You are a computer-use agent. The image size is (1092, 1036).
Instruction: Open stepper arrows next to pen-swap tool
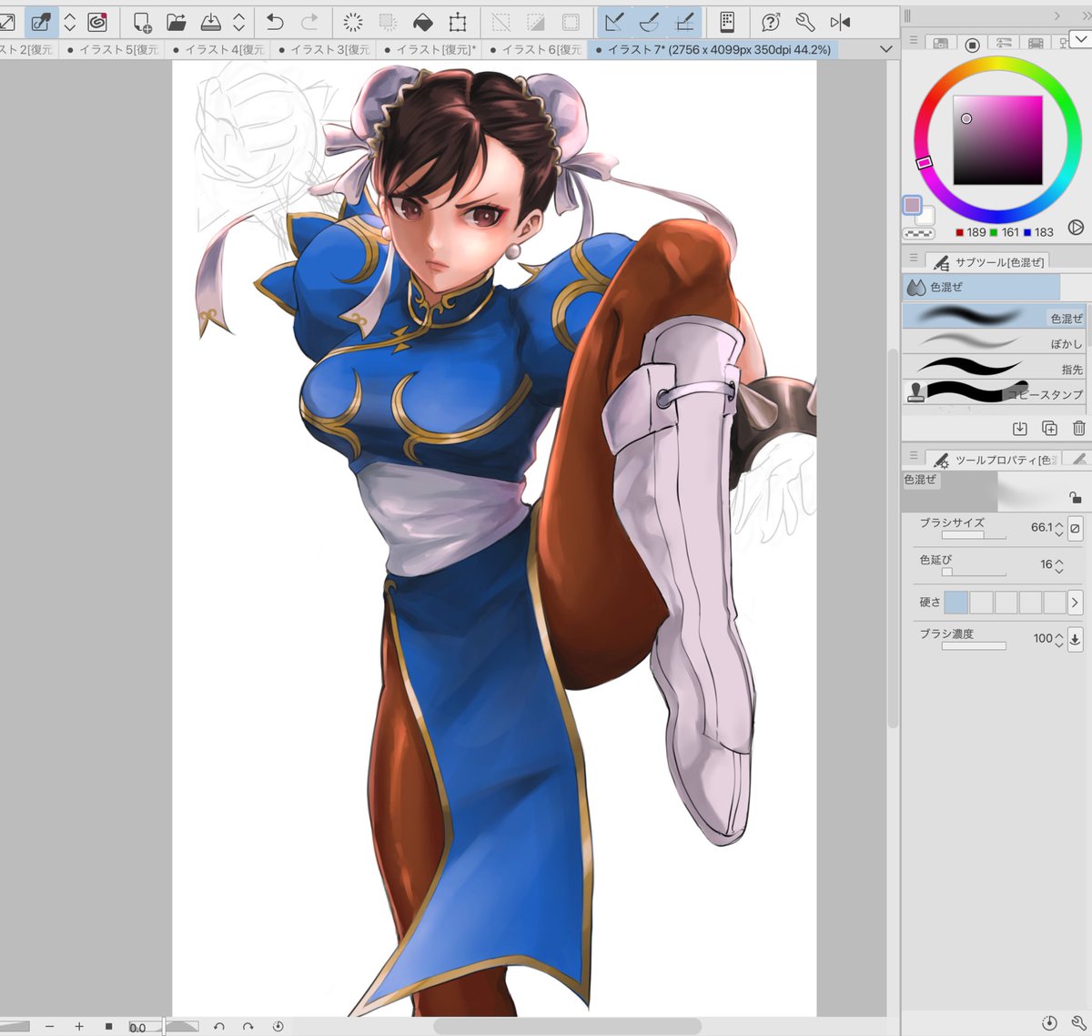tap(69, 22)
